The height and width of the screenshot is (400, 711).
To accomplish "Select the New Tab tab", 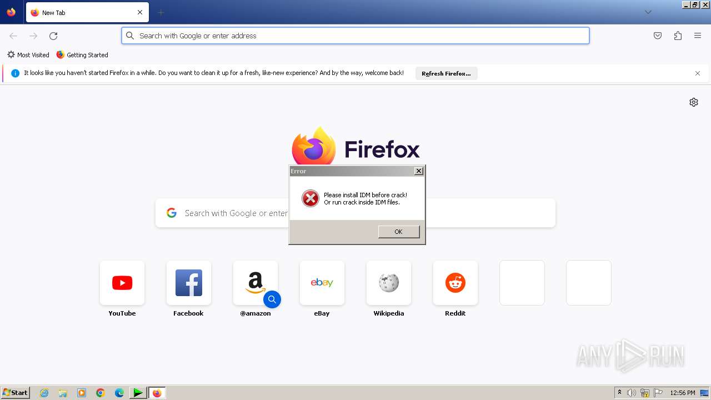I will (87, 12).
